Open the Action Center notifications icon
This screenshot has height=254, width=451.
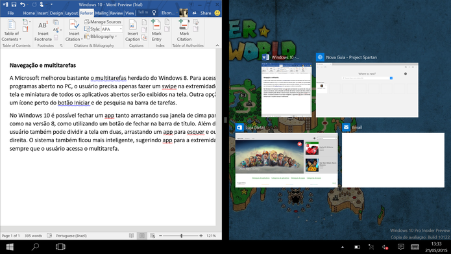coord(400,247)
